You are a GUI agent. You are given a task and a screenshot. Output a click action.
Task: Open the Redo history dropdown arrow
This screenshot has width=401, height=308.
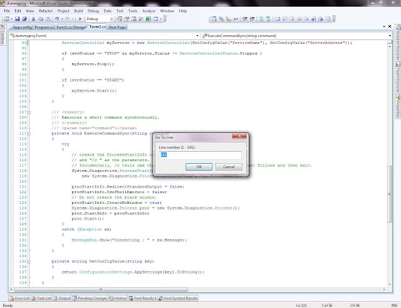[73, 19]
